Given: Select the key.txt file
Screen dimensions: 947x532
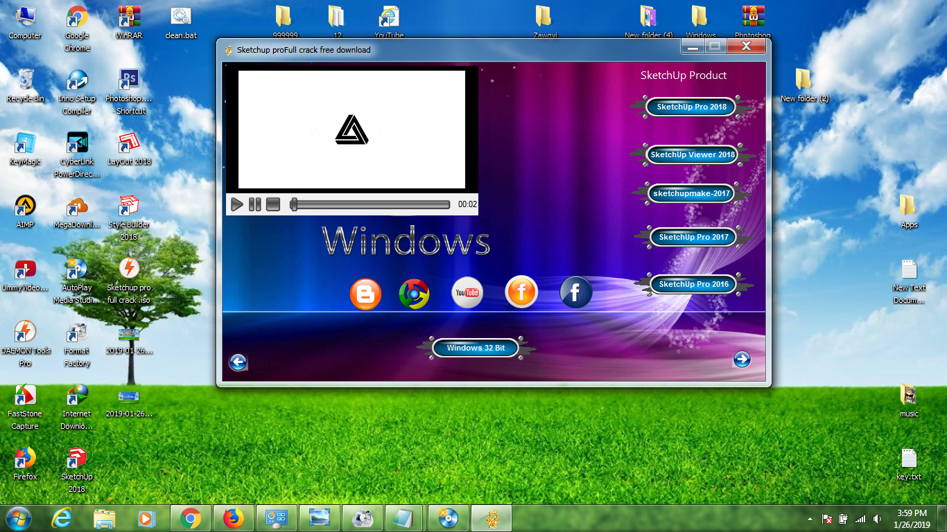Looking at the screenshot, I should coord(909,463).
